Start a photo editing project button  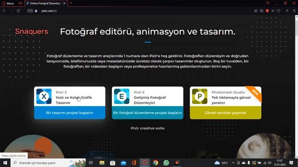tap(148, 113)
